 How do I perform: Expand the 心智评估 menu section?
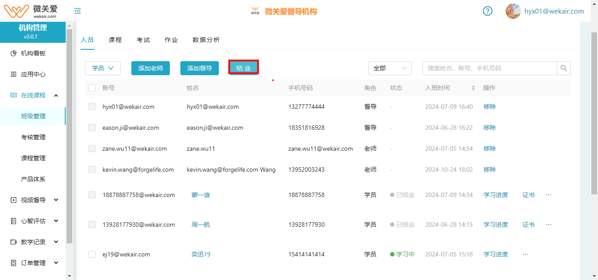(56, 221)
